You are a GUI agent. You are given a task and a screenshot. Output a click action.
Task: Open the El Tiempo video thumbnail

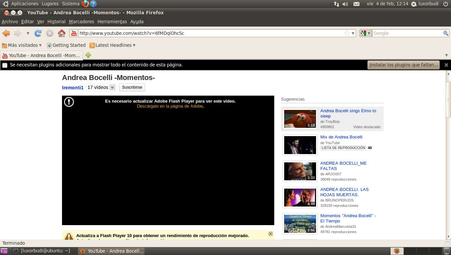pos(300,224)
